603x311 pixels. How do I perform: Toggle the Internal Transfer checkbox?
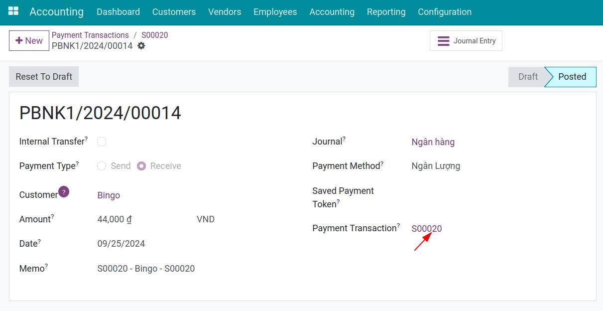102,142
